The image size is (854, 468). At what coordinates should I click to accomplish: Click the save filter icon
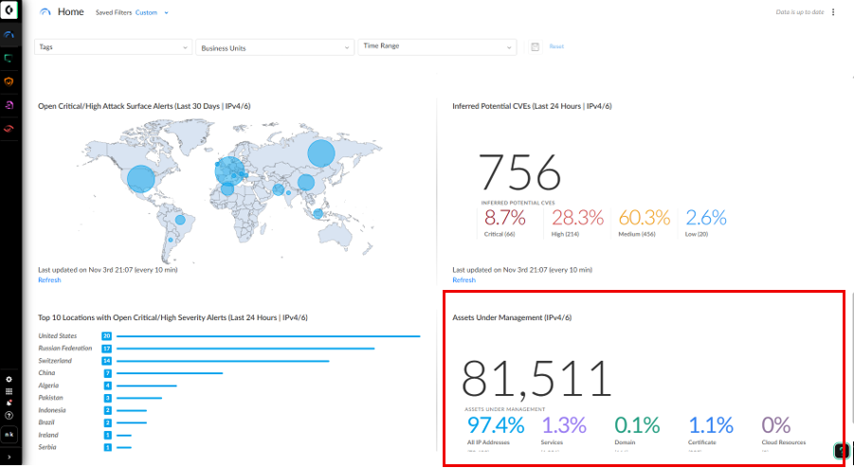pos(535,46)
